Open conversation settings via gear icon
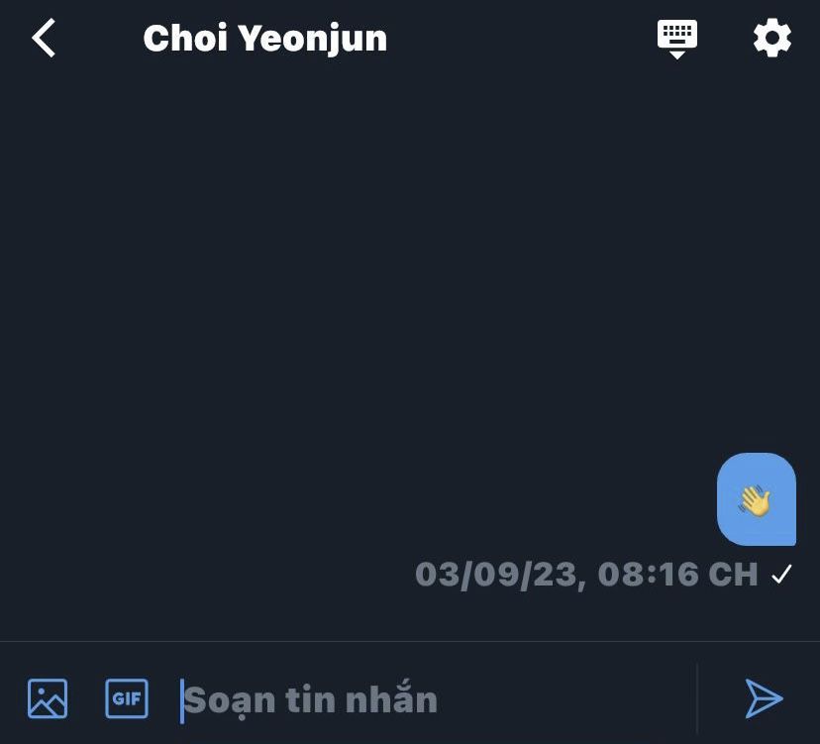Screen dimensions: 820x744 click(771, 38)
